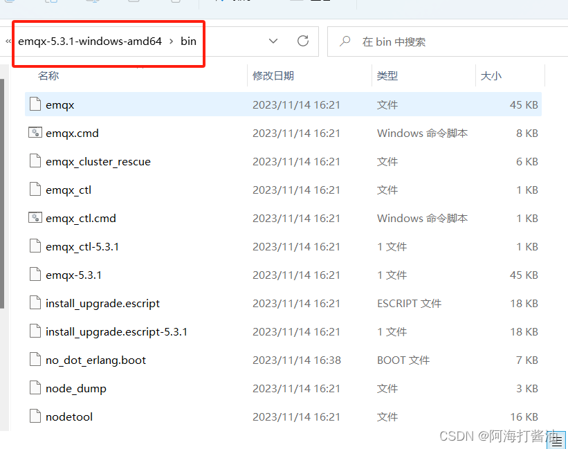
Task: Click the emqx-5.3.1 file icon
Action: (x=35, y=275)
